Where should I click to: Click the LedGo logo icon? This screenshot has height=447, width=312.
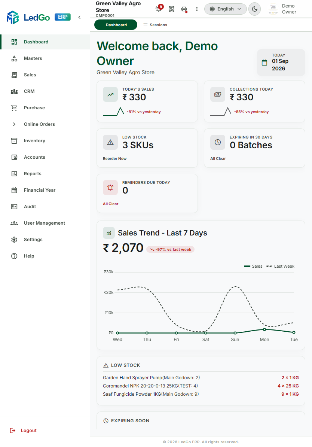point(13,17)
